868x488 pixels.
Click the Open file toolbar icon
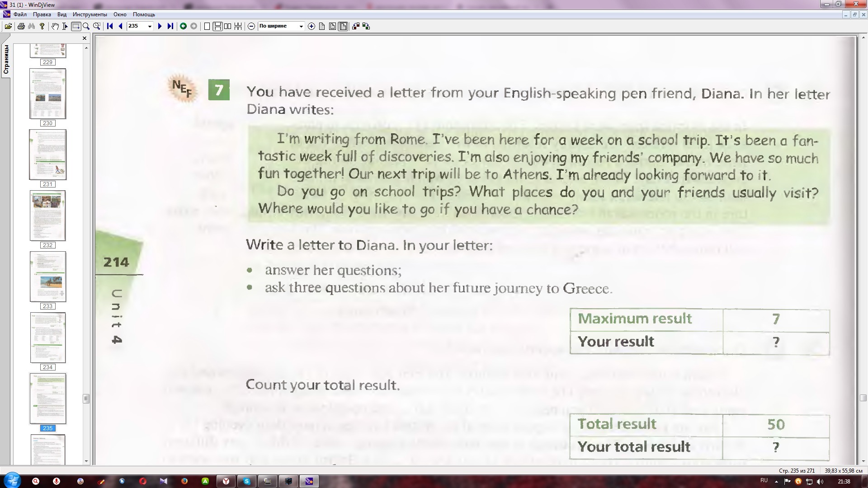(x=8, y=26)
